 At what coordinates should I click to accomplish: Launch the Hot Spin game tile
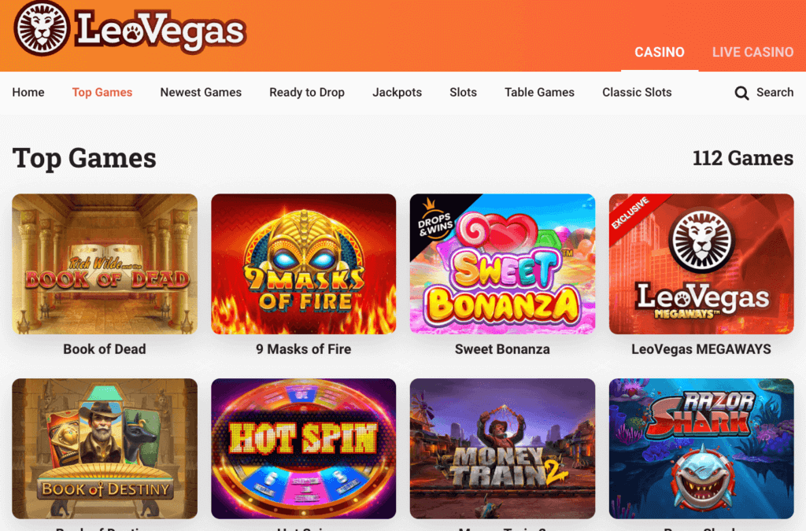coord(304,449)
